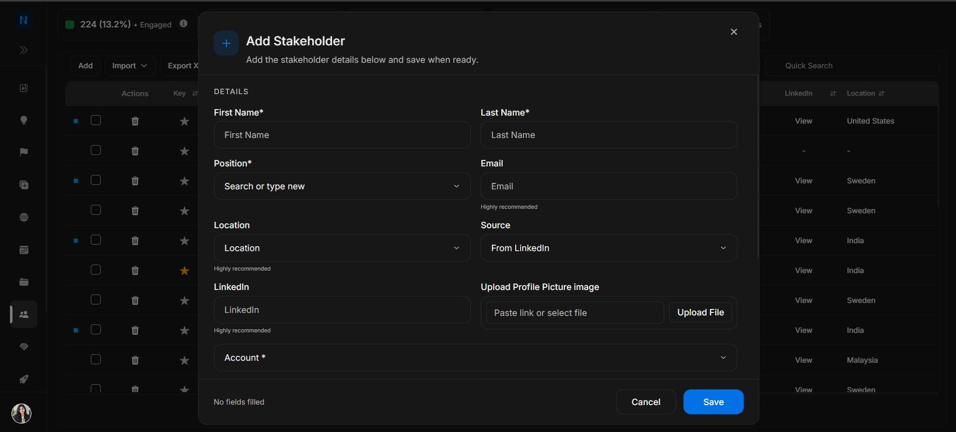Close the Add Stakeholder dialog
This screenshot has height=432, width=956.
734,32
